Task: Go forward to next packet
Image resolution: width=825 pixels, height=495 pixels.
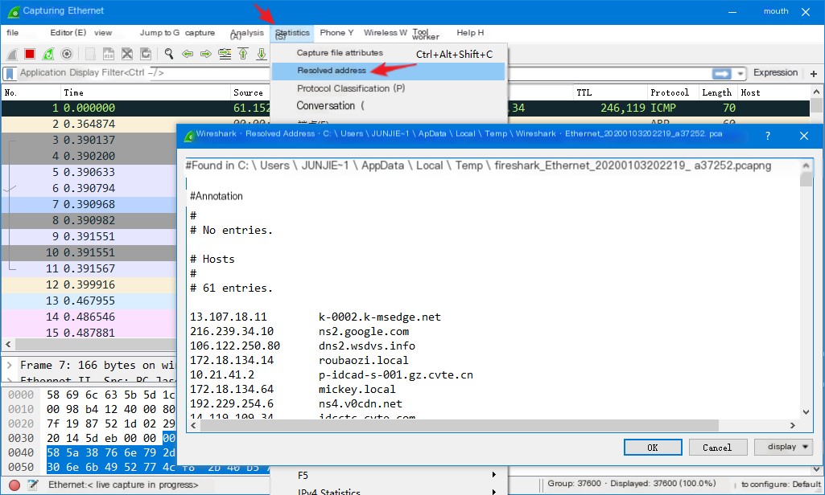Action: 206,54
